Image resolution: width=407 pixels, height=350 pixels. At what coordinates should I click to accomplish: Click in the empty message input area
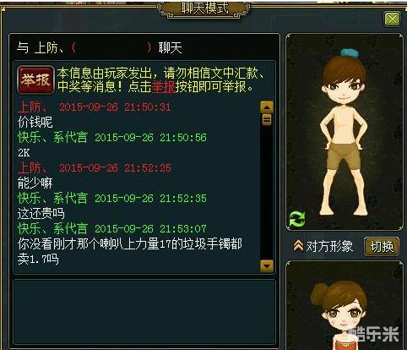(x=144, y=312)
